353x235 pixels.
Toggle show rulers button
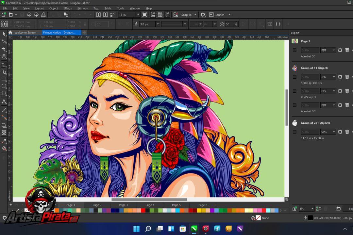(x=153, y=15)
